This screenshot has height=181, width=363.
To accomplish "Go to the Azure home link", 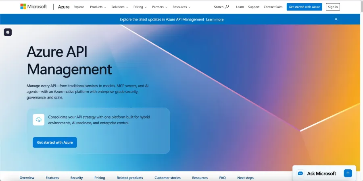I will [64, 7].
